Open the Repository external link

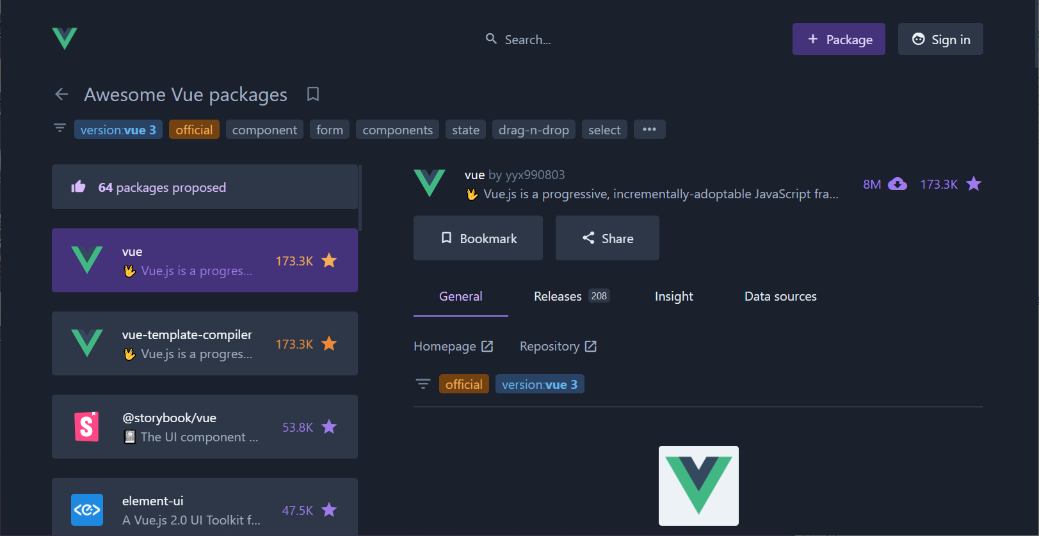(558, 346)
